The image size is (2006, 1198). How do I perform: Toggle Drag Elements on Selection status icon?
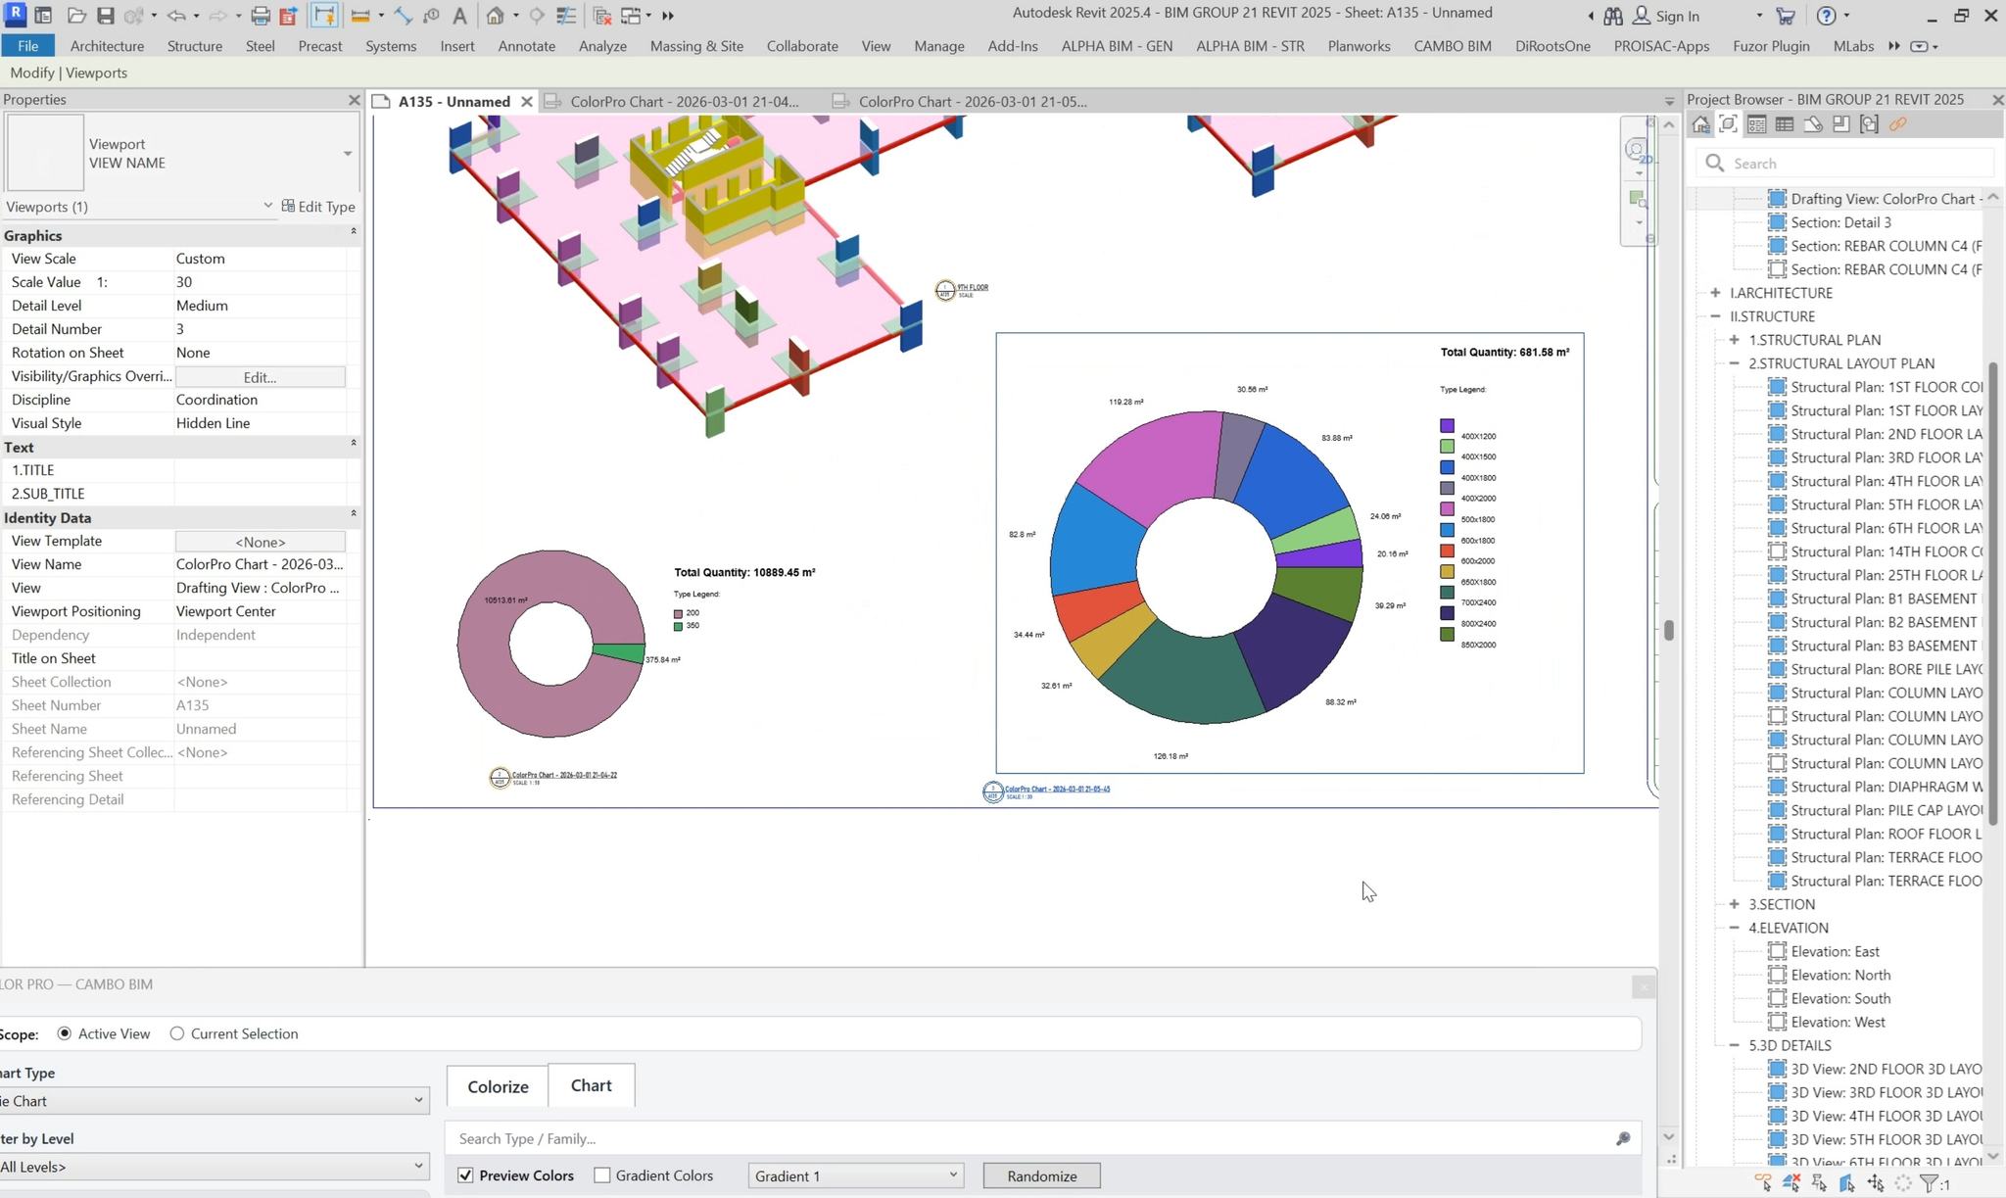tap(1875, 1183)
